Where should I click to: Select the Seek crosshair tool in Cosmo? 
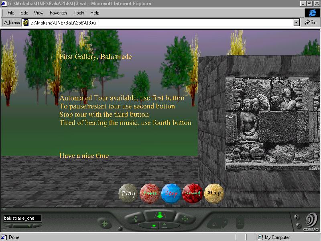(105, 223)
